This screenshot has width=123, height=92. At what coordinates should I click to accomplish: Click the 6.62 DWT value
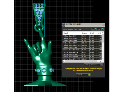point(92,59)
